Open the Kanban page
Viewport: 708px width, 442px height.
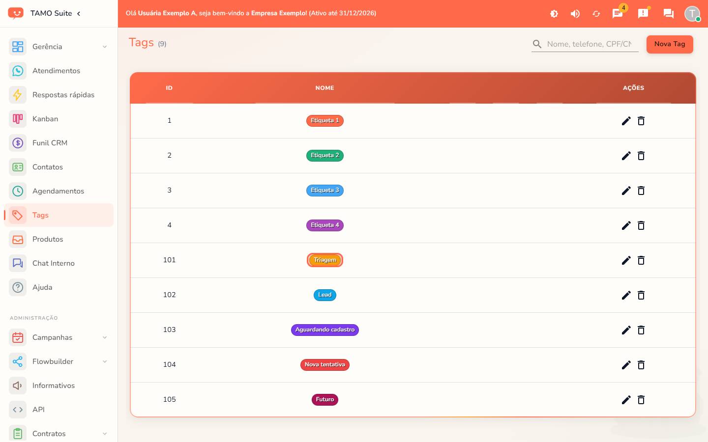(59, 119)
